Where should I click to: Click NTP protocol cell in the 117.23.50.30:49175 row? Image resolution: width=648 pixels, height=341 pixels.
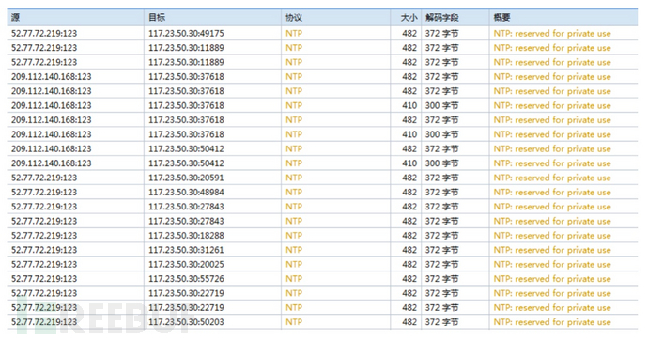coord(294,34)
